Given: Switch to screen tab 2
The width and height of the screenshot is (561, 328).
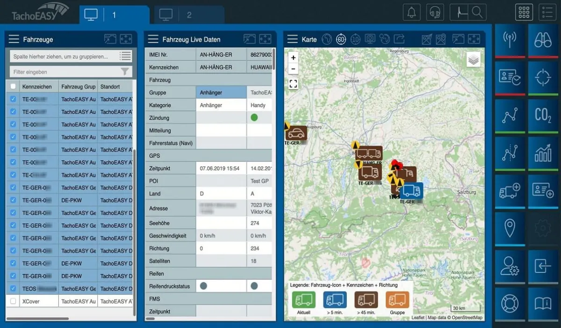Looking at the screenshot, I should [188, 15].
